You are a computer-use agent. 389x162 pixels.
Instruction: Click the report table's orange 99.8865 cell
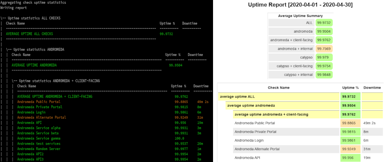pyautogui.click(x=350, y=123)
